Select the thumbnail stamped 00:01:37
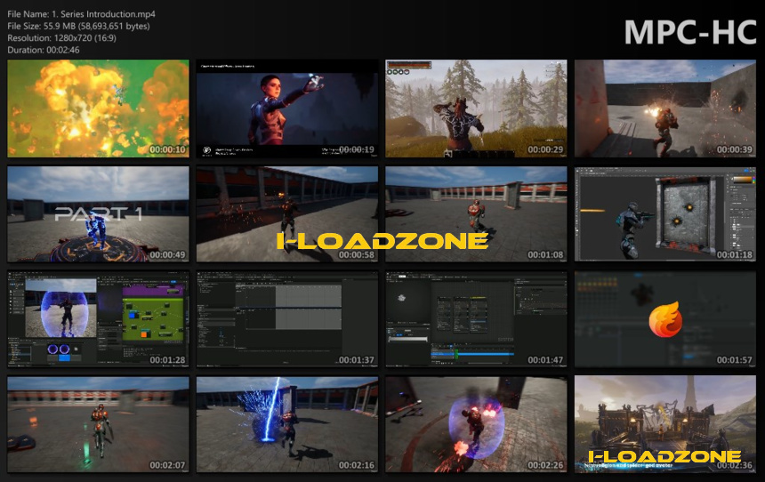This screenshot has width=765, height=482. coord(286,319)
